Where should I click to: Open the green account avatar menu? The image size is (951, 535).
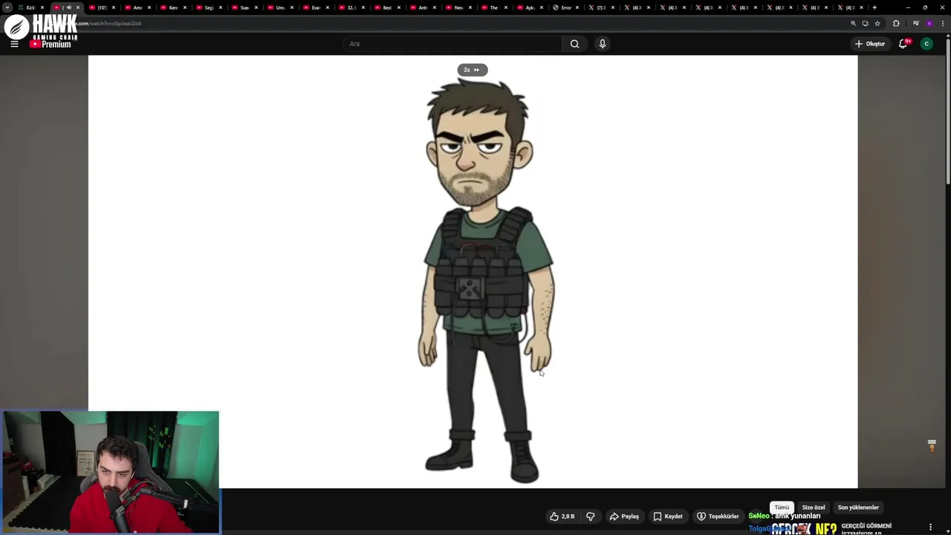[926, 44]
